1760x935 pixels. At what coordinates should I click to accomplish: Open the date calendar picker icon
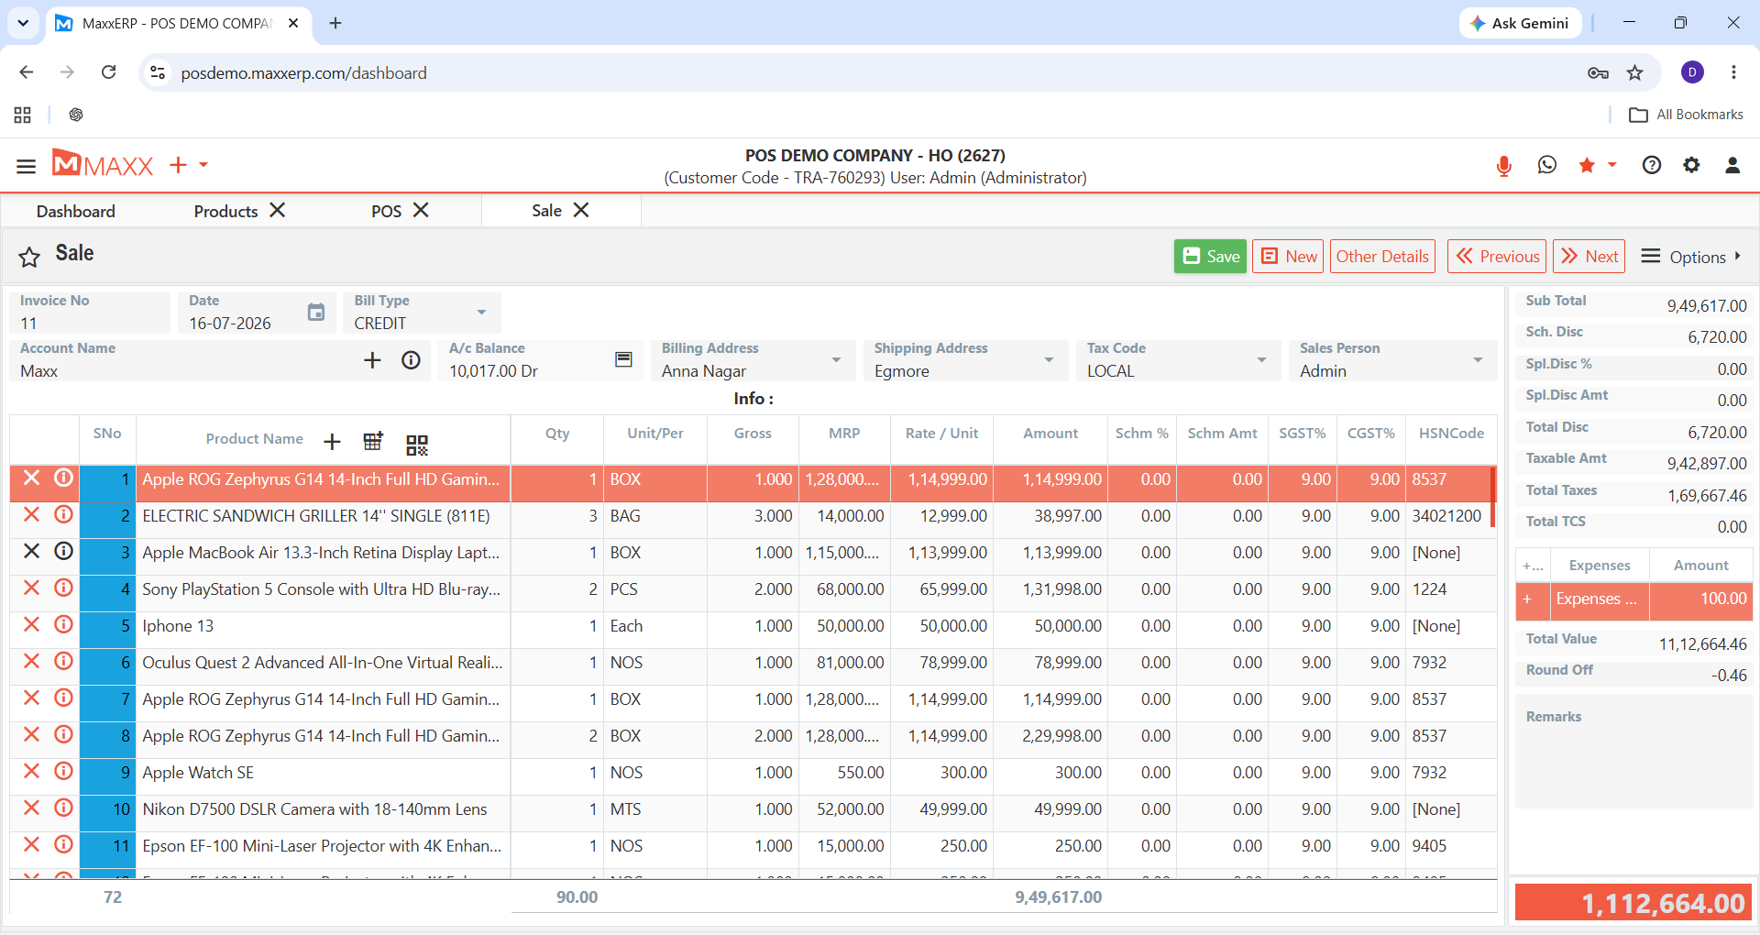(x=316, y=313)
